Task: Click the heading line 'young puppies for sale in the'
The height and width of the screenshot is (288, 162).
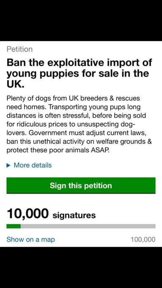Action: pyautogui.click(x=78, y=73)
